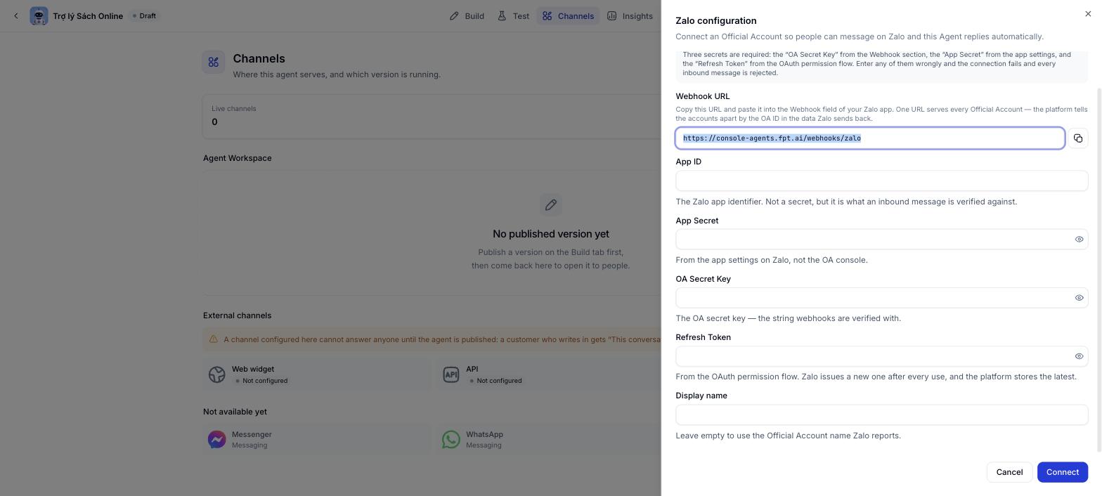Toggle visibility of the Refresh Token

point(1079,356)
